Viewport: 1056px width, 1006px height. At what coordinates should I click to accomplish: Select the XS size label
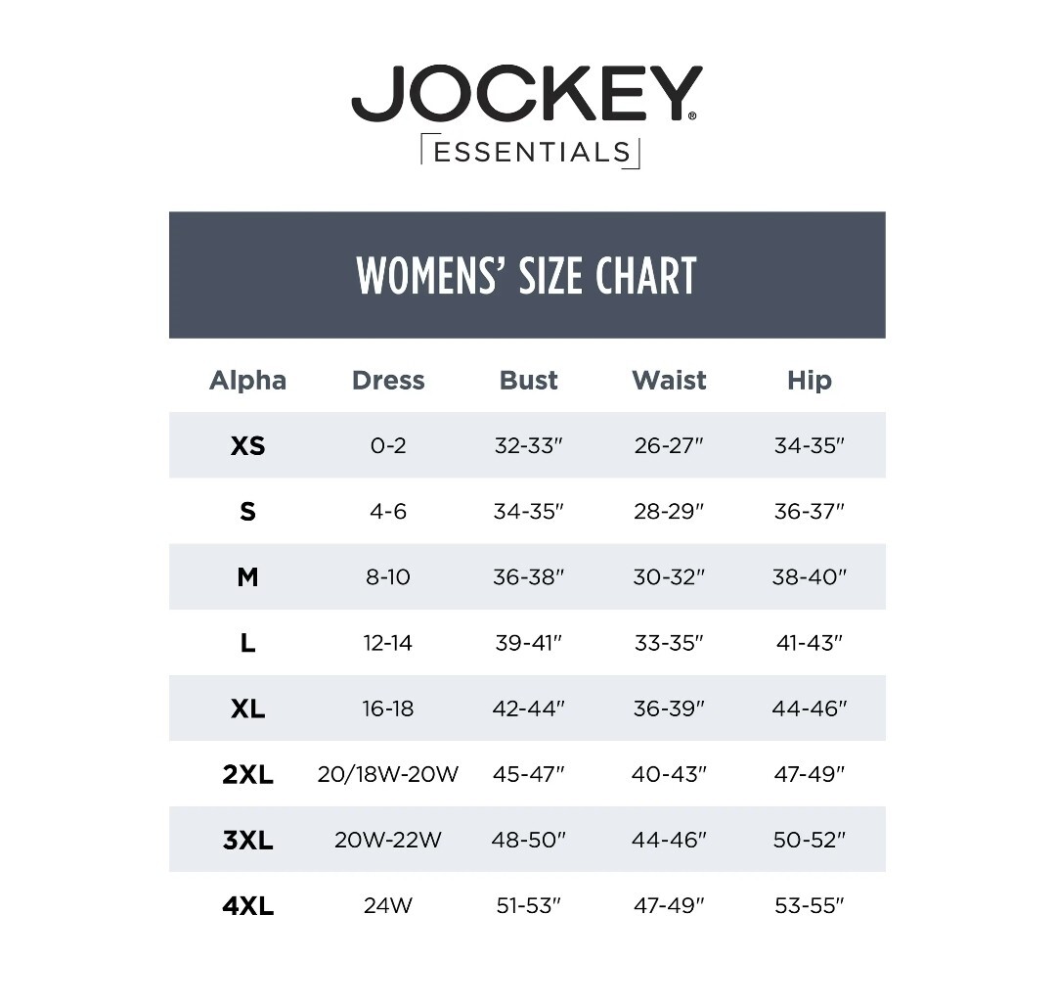pos(247,446)
